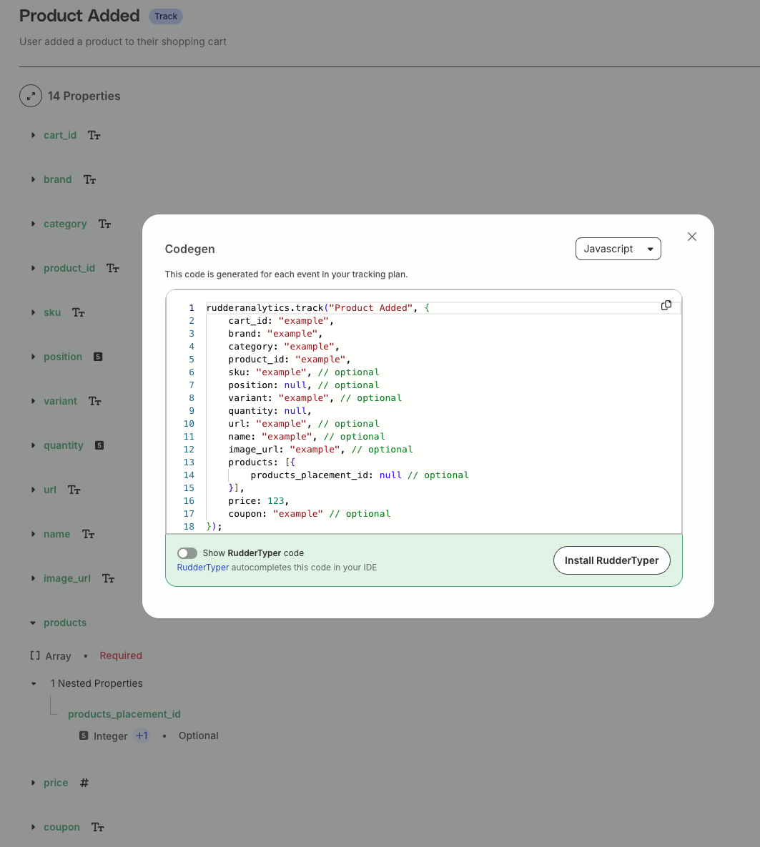Click the Track event type badge

(166, 16)
